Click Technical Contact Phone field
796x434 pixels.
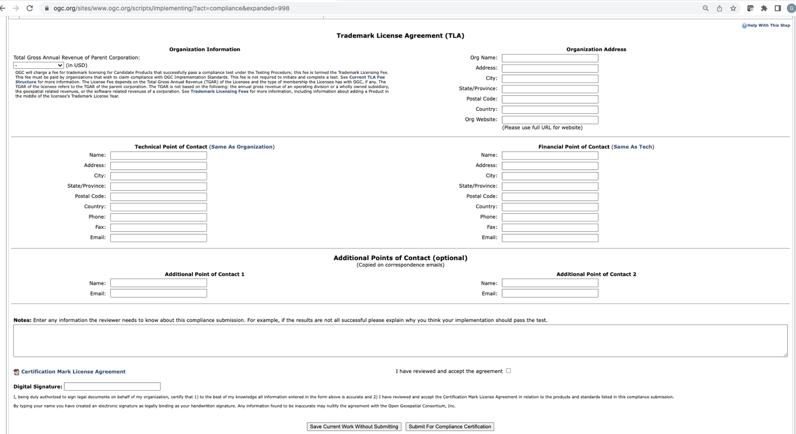[158, 217]
